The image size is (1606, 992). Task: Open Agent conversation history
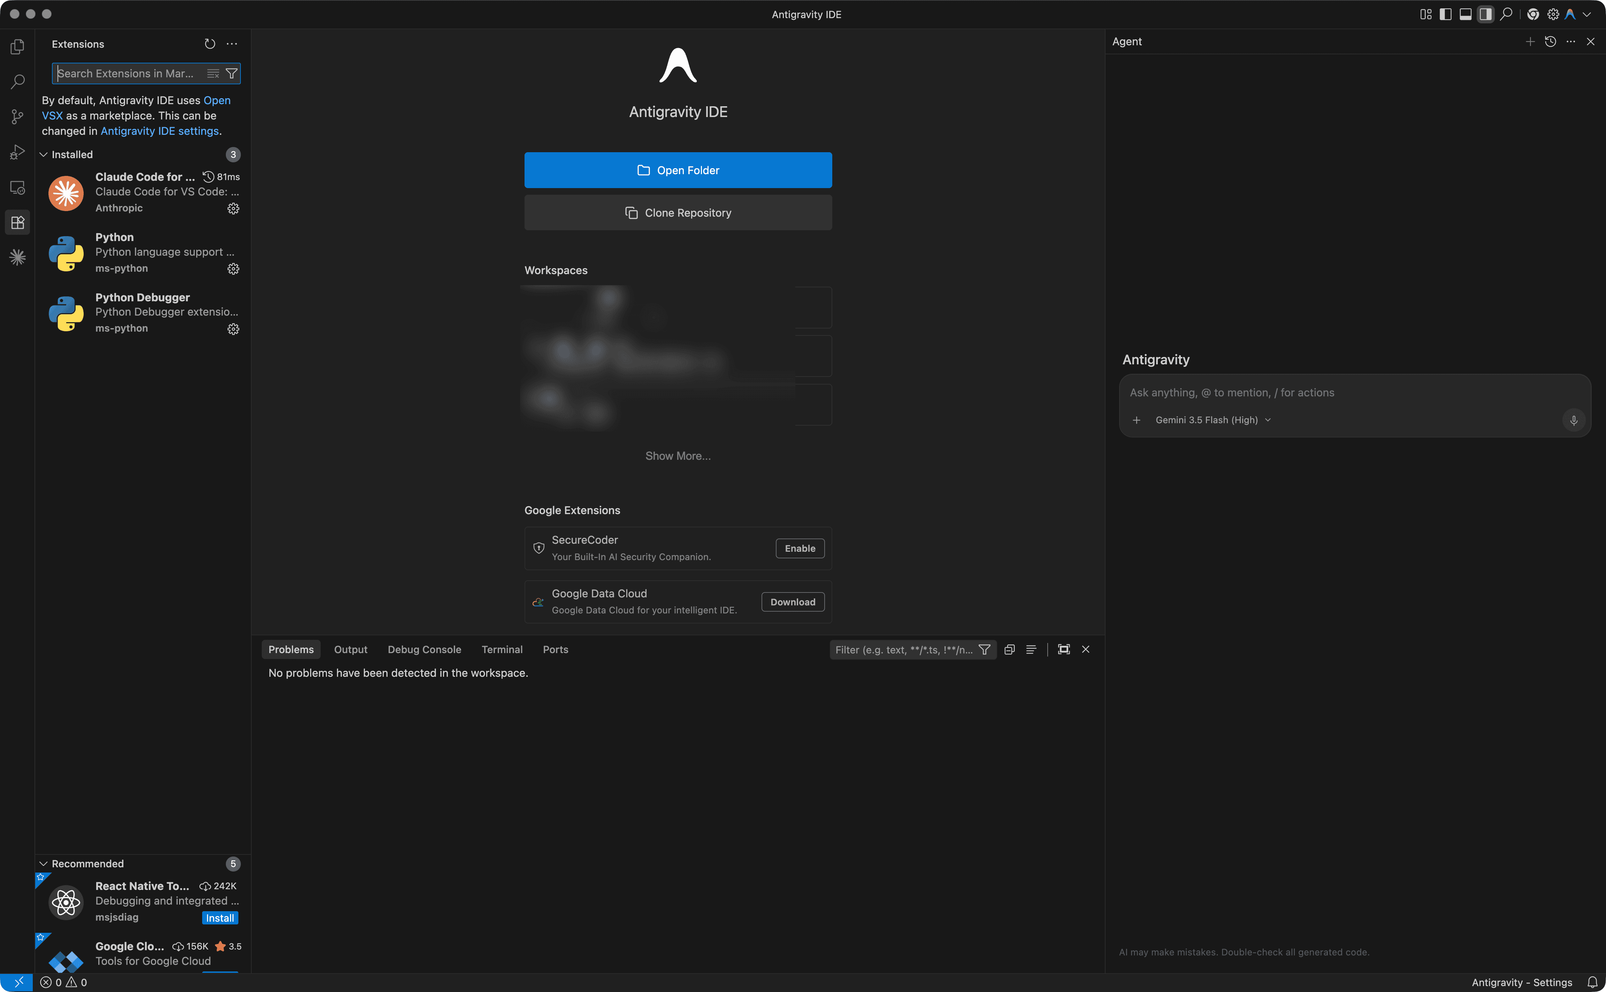pyautogui.click(x=1550, y=41)
